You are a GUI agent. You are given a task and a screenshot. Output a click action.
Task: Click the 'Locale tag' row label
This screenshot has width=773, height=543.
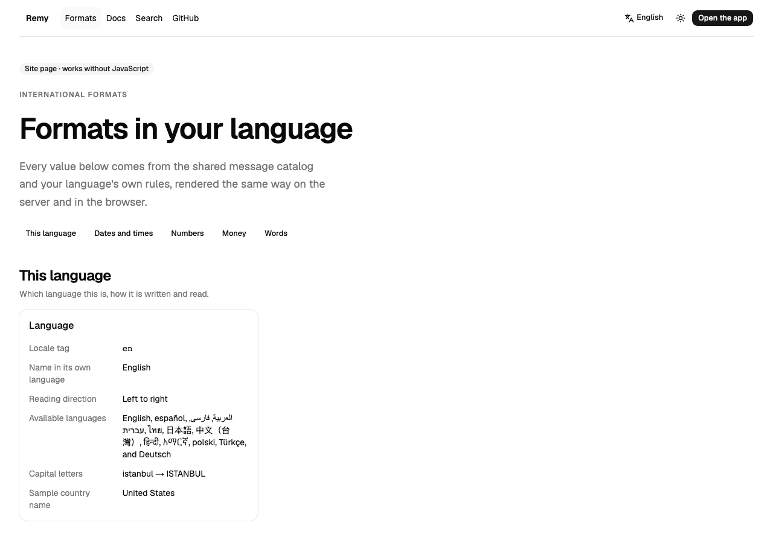pyautogui.click(x=49, y=348)
